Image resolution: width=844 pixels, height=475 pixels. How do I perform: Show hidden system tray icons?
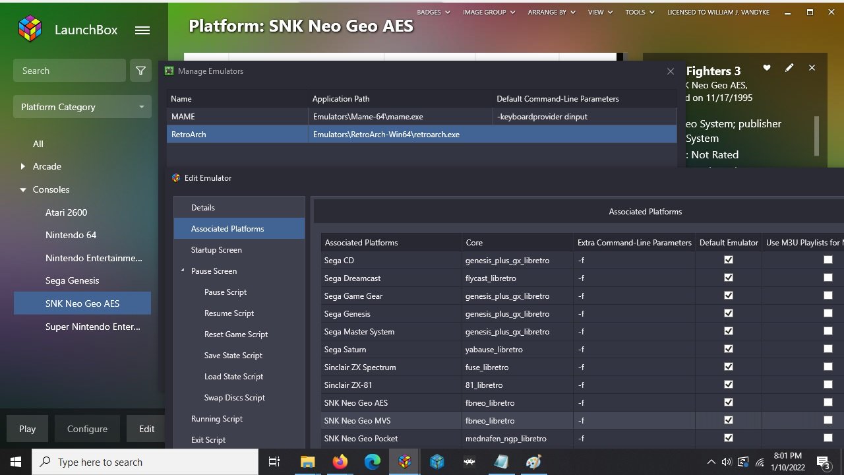[x=711, y=462]
